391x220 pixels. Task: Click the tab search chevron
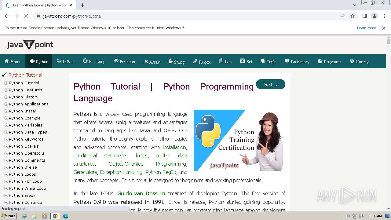coord(355,5)
